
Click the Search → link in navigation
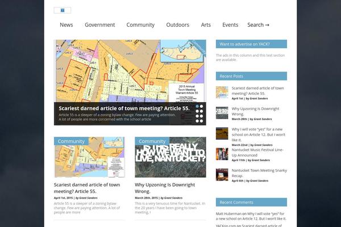[x=259, y=25]
